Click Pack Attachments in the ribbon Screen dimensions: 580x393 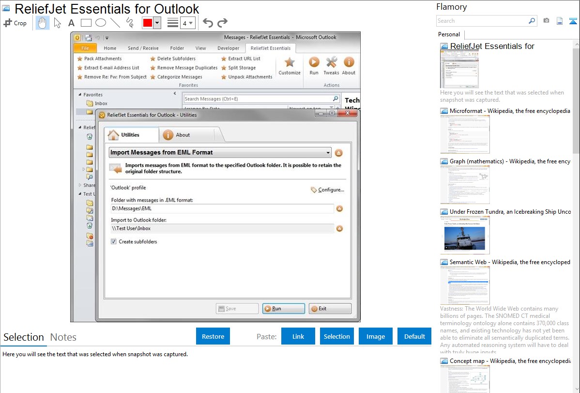click(x=99, y=59)
